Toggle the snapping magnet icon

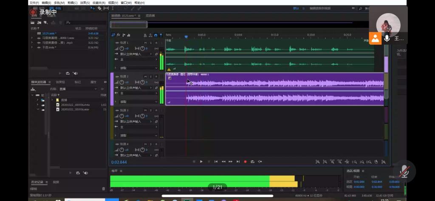[x=155, y=35]
